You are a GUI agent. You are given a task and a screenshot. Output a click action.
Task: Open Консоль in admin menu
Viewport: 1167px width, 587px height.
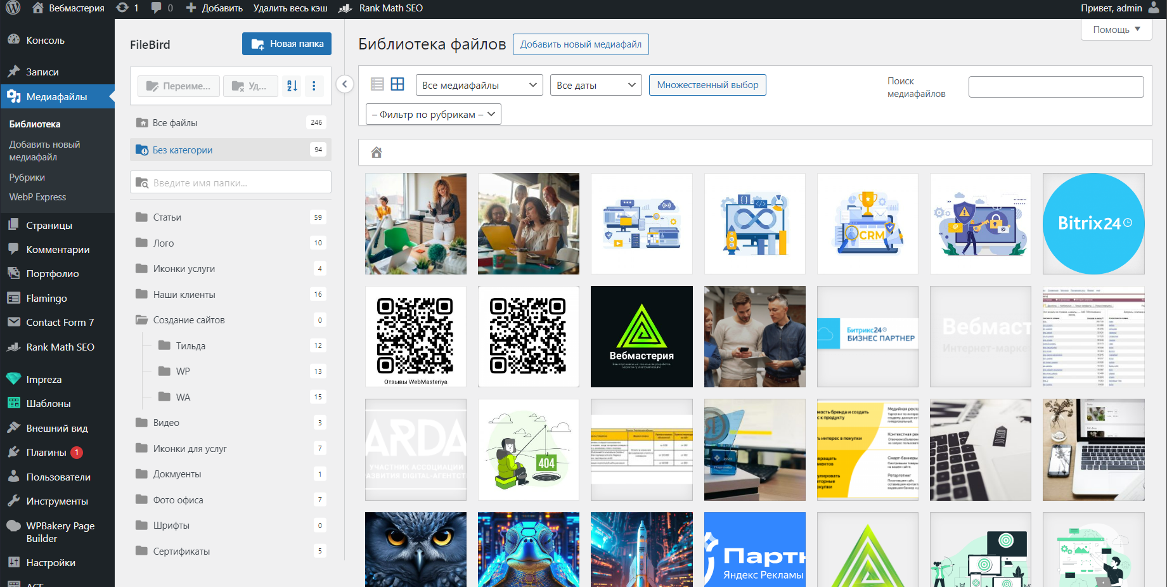[57, 40]
